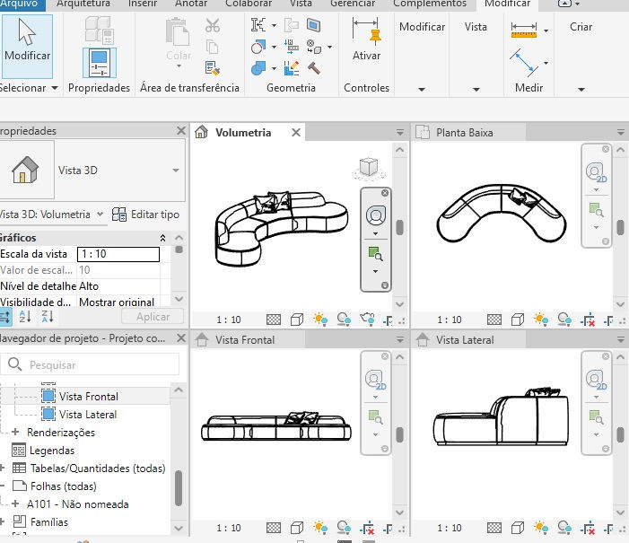Click the Split Face tool icon
This screenshot has height=543, width=629.
[x=313, y=25]
